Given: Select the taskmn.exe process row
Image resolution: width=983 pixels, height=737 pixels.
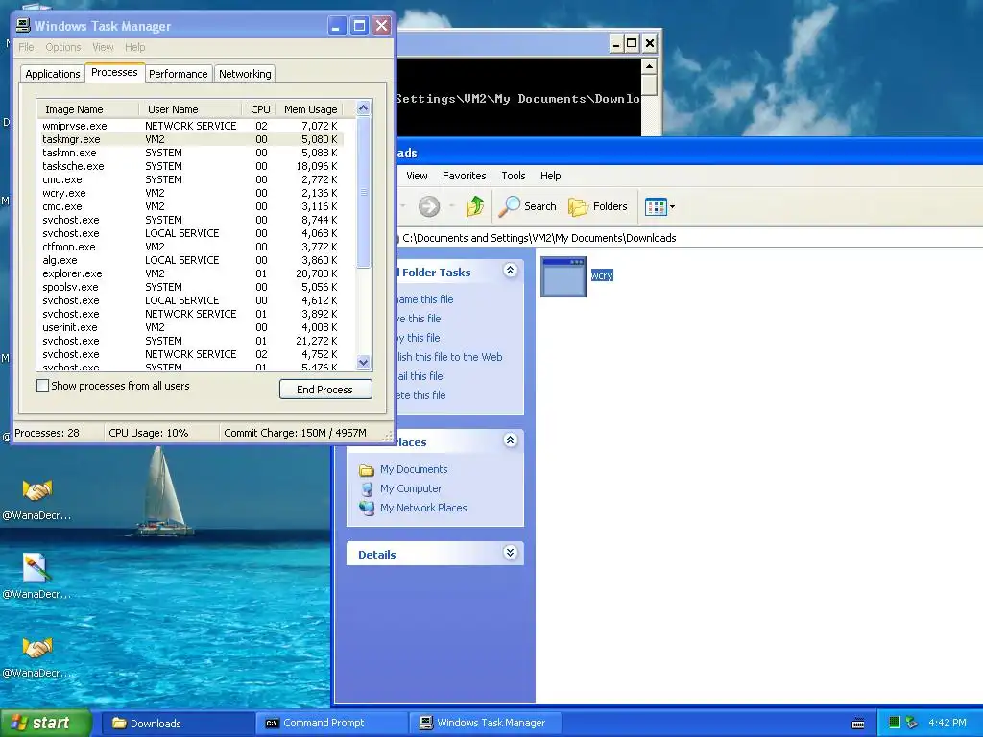Looking at the screenshot, I should [191, 153].
